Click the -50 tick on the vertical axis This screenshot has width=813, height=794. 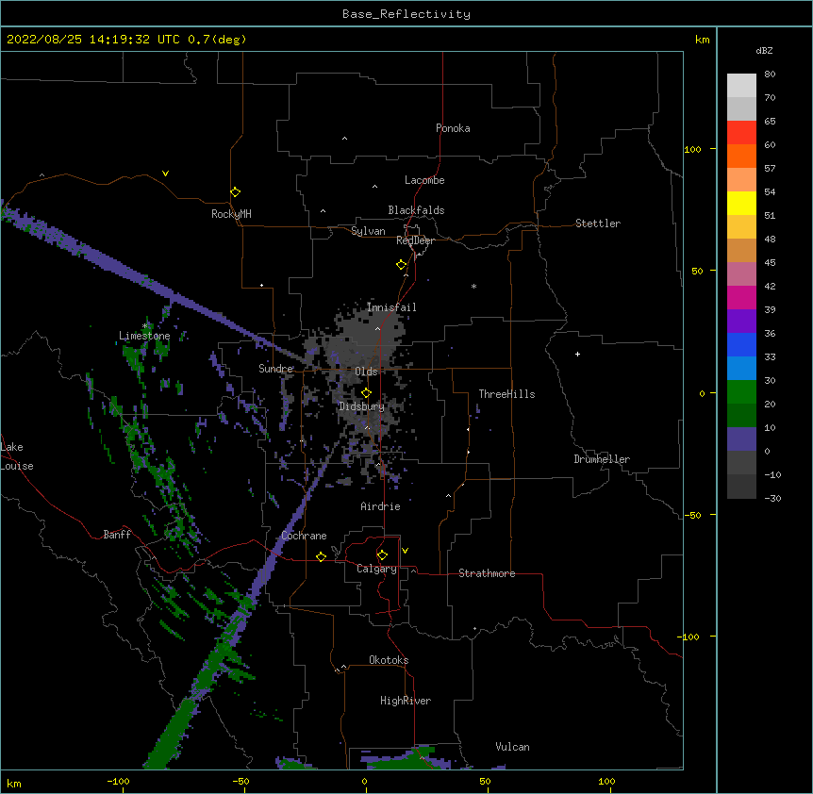click(x=692, y=515)
